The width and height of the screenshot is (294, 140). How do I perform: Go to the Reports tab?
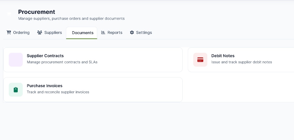tap(112, 33)
